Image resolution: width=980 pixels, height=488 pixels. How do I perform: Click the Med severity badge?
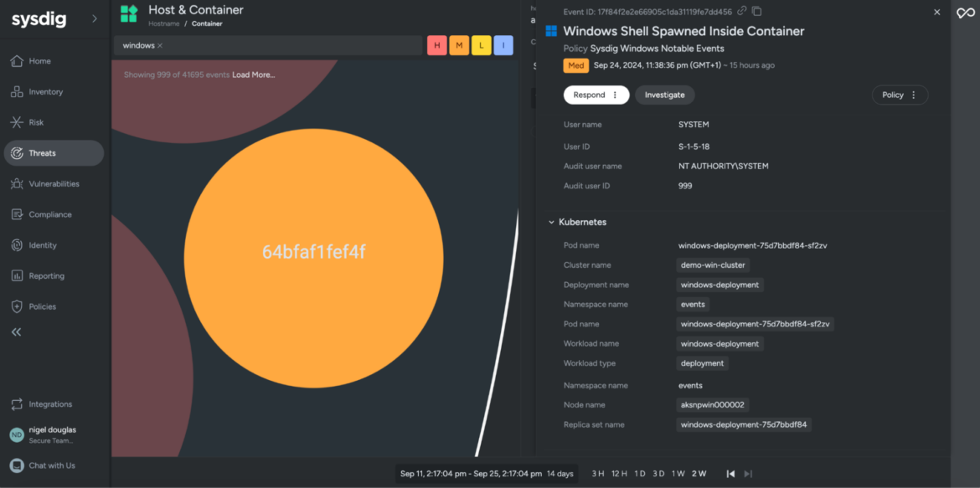tap(575, 65)
